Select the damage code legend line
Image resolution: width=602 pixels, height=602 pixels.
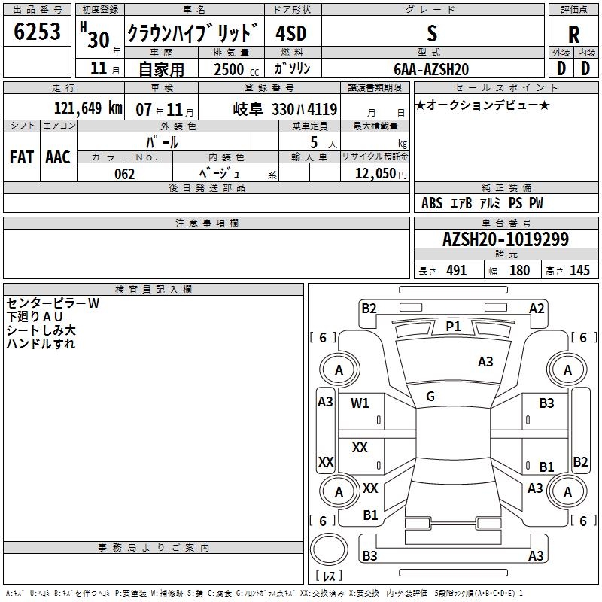tap(264, 593)
